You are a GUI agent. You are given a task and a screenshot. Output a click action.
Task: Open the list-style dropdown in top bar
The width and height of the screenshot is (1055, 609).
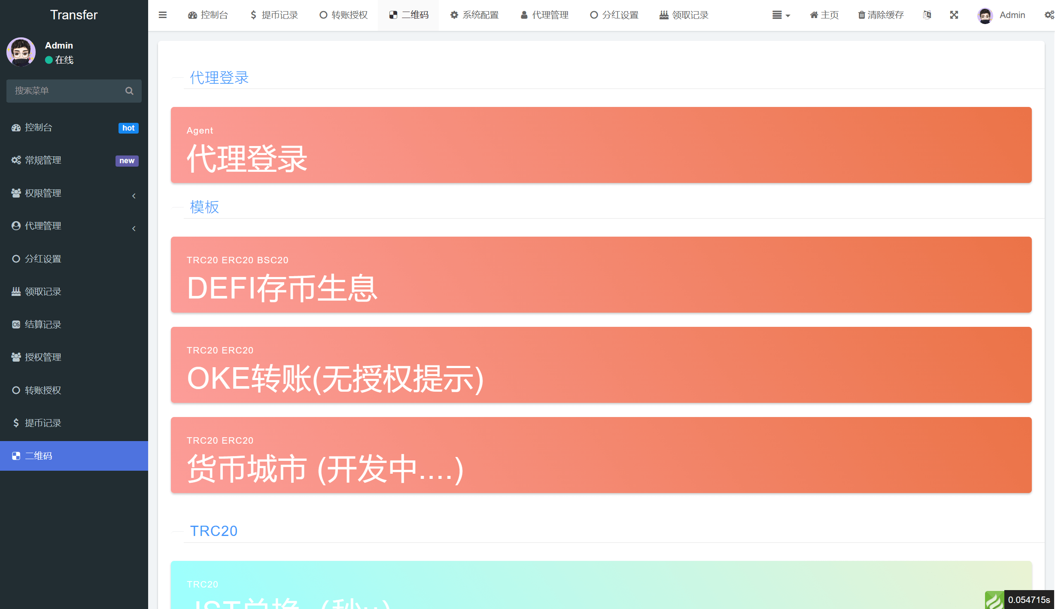(781, 15)
